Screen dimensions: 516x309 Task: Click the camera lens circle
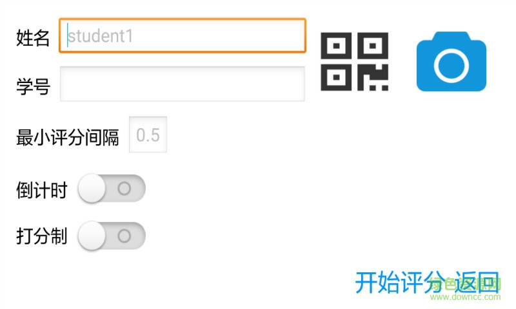pyautogui.click(x=451, y=65)
